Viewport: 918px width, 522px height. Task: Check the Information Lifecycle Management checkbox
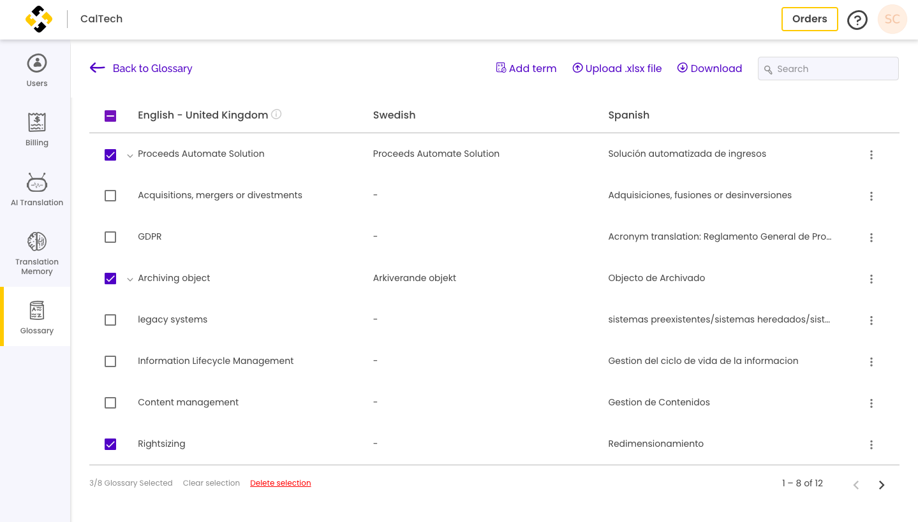110,361
